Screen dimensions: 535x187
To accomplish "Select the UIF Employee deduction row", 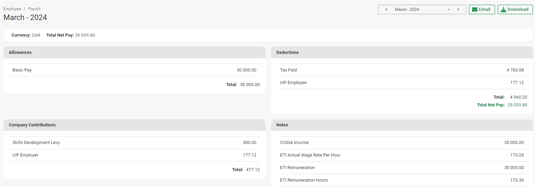I will (402, 83).
